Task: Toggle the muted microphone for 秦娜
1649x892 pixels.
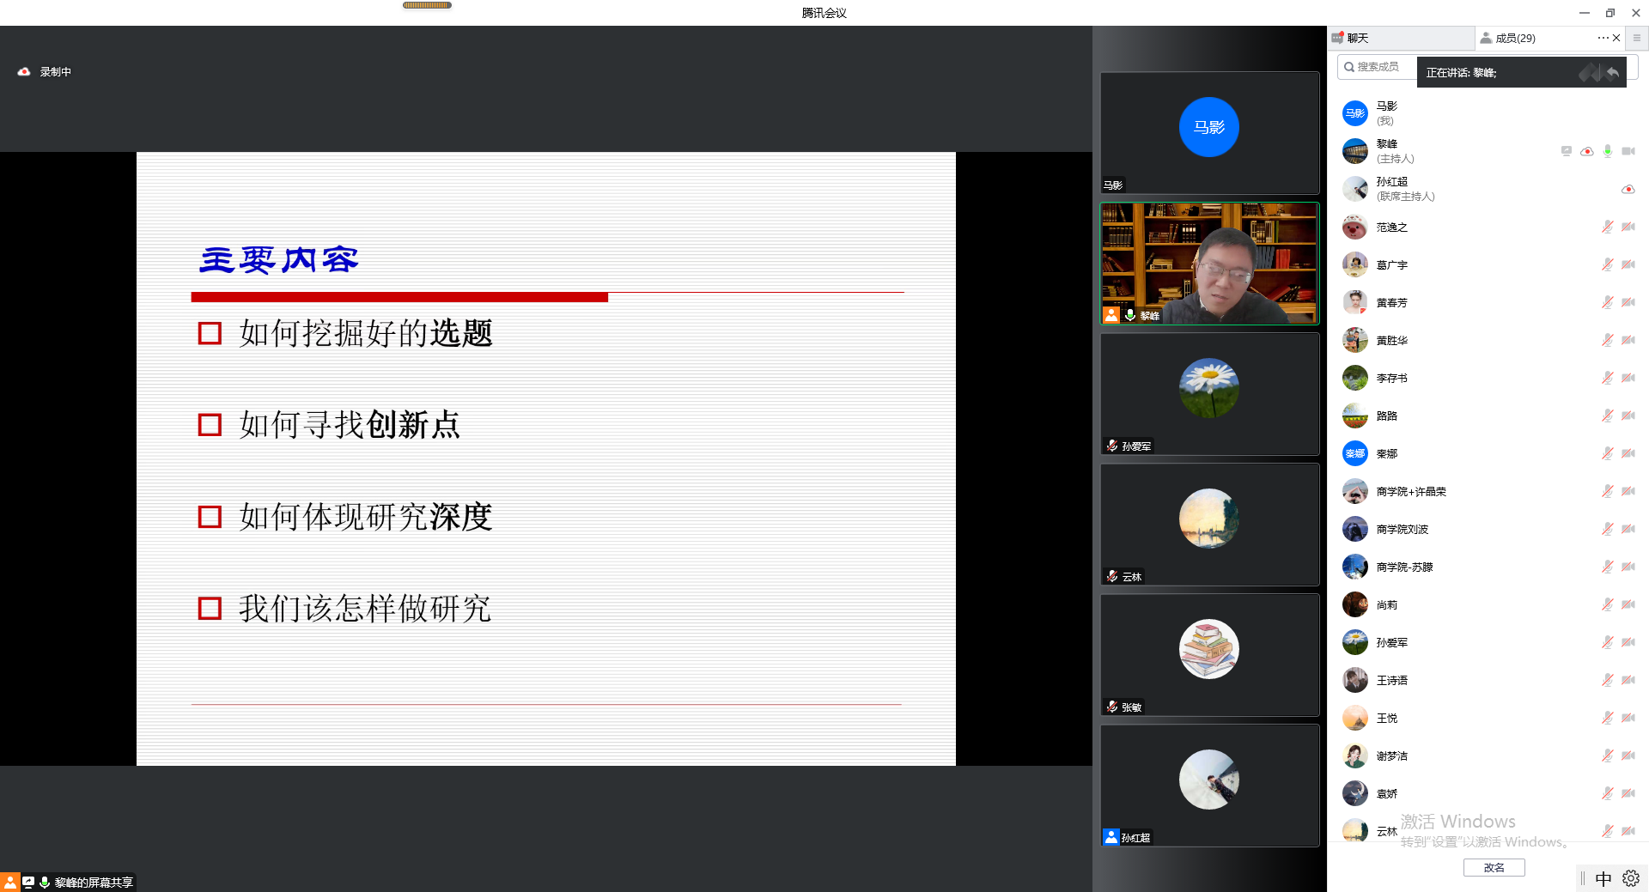Action: point(1607,453)
